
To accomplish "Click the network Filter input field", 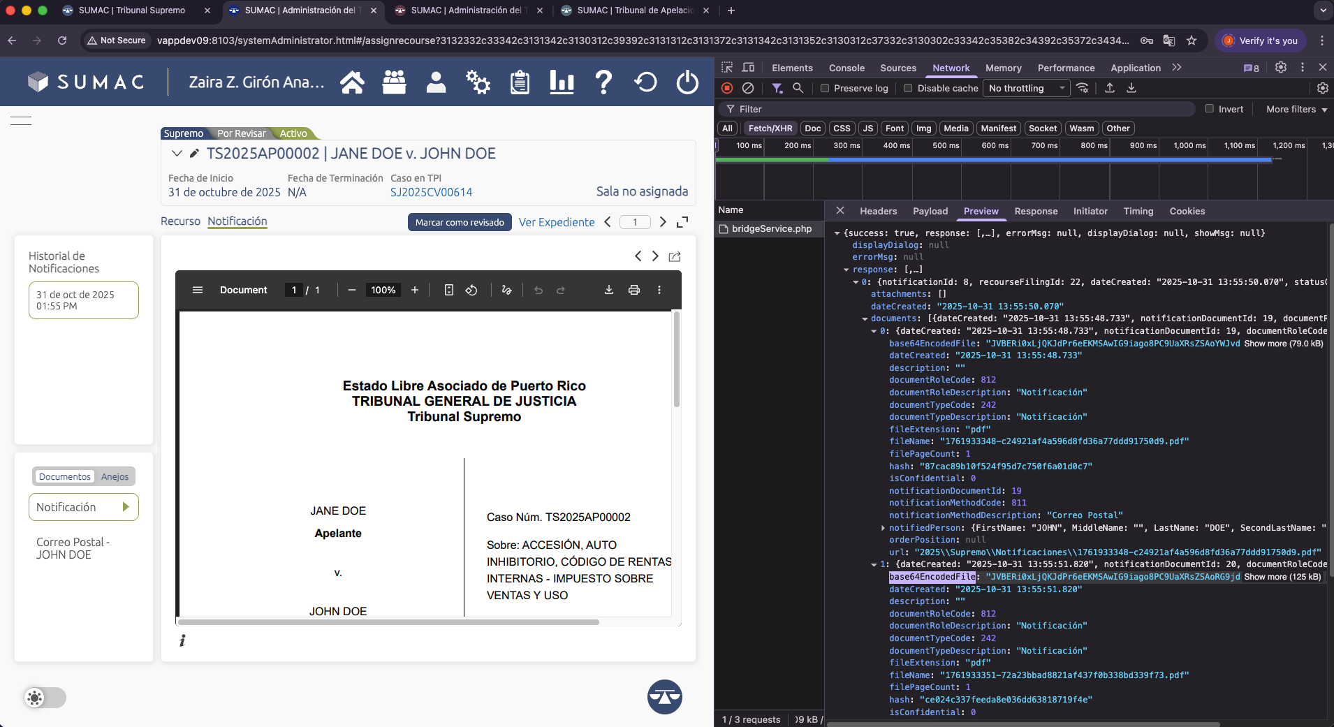I will (964, 109).
